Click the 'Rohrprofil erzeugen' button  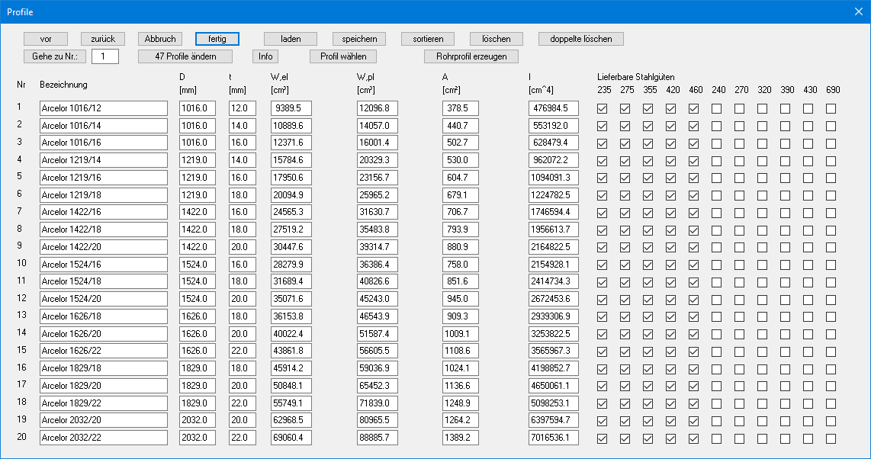tap(471, 56)
